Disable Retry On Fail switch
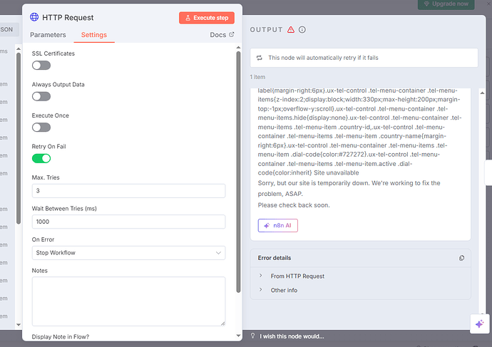This screenshot has height=347, width=492. (x=41, y=158)
